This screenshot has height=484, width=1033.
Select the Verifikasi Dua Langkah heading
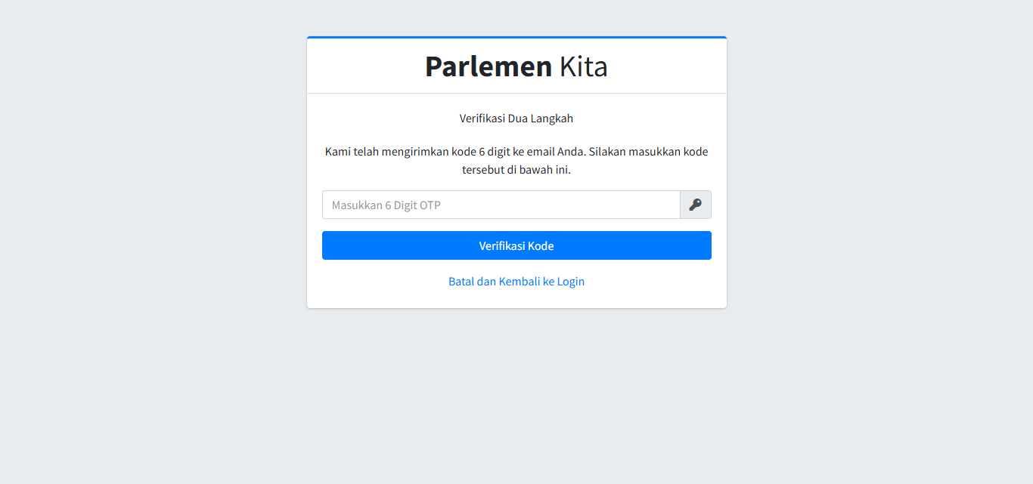tap(516, 119)
